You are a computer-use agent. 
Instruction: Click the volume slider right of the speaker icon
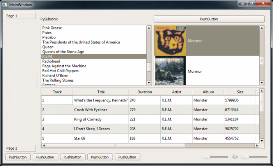point(254,157)
